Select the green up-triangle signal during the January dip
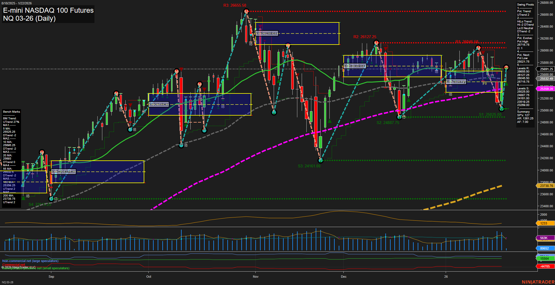The height and width of the screenshot is (285, 555). click(x=506, y=84)
